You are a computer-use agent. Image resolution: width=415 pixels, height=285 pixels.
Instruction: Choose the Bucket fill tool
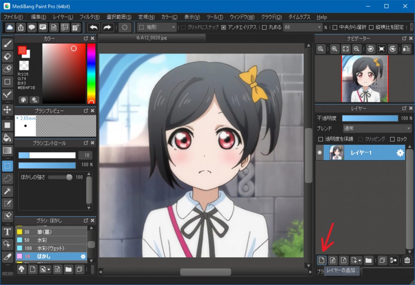[x=7, y=138]
